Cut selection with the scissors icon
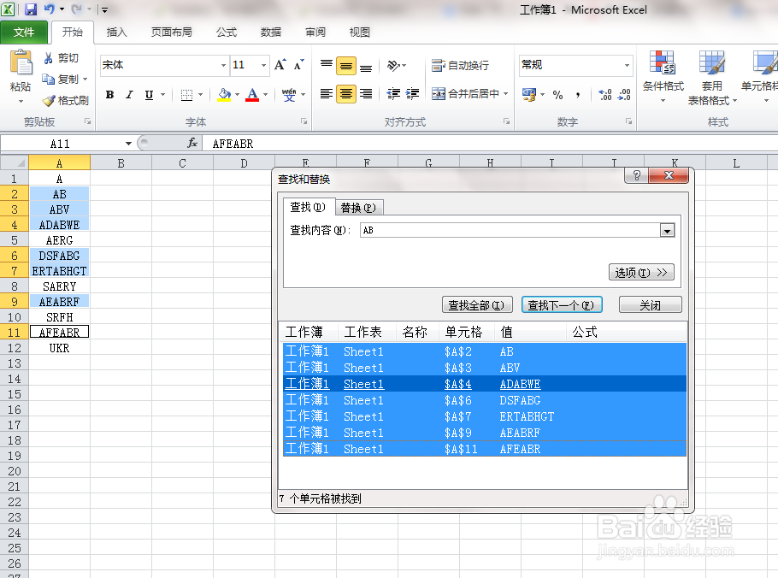This screenshot has height=578, width=778. click(x=48, y=58)
